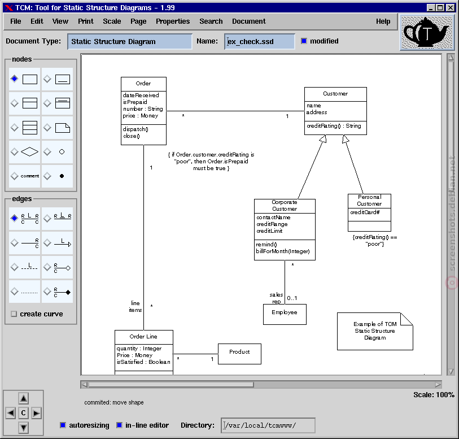Pick the dashed-line edge with L label
Image resolution: width=459 pixels, height=439 pixels.
pyautogui.click(x=25, y=267)
